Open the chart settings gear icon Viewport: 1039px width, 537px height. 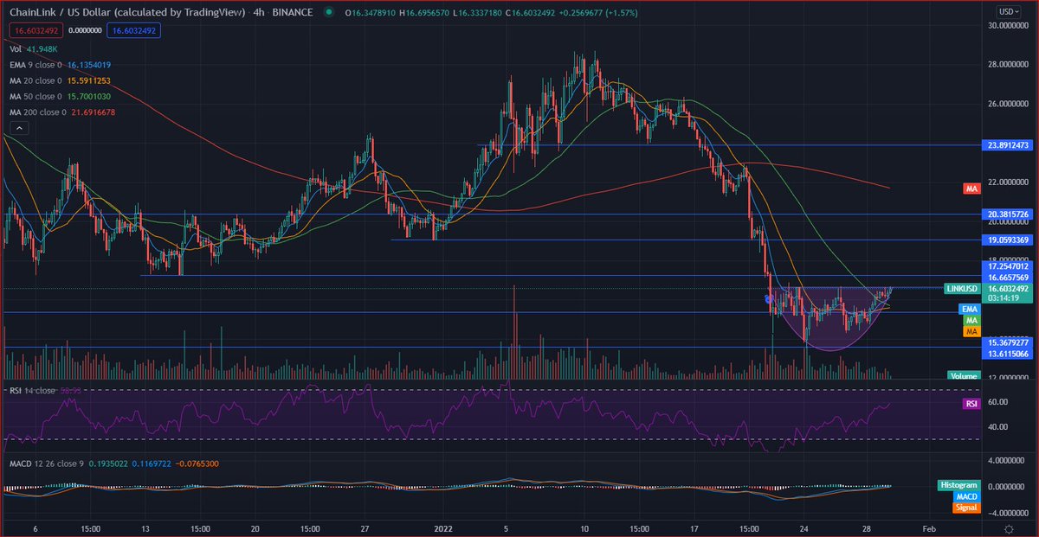pyautogui.click(x=1009, y=528)
